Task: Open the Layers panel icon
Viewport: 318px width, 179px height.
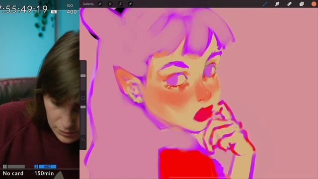Action: tap(302, 4)
